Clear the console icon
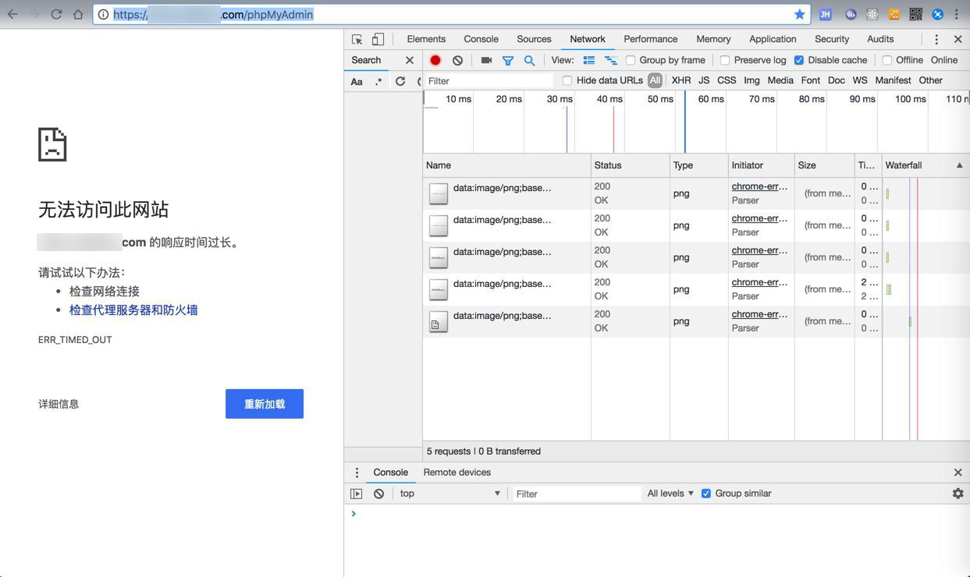 [378, 494]
